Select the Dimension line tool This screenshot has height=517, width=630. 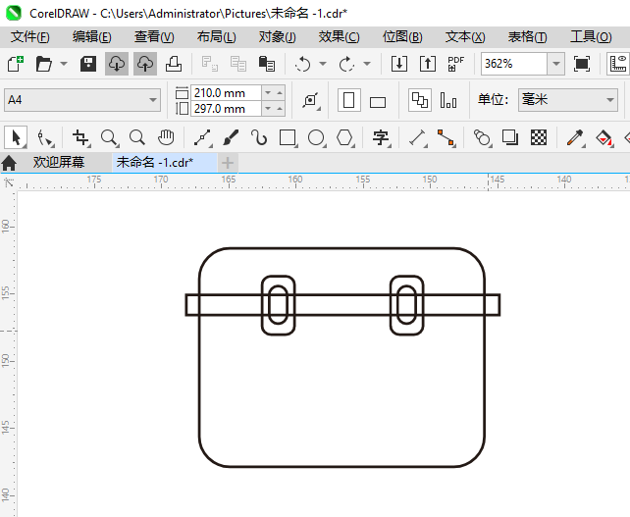pos(418,137)
